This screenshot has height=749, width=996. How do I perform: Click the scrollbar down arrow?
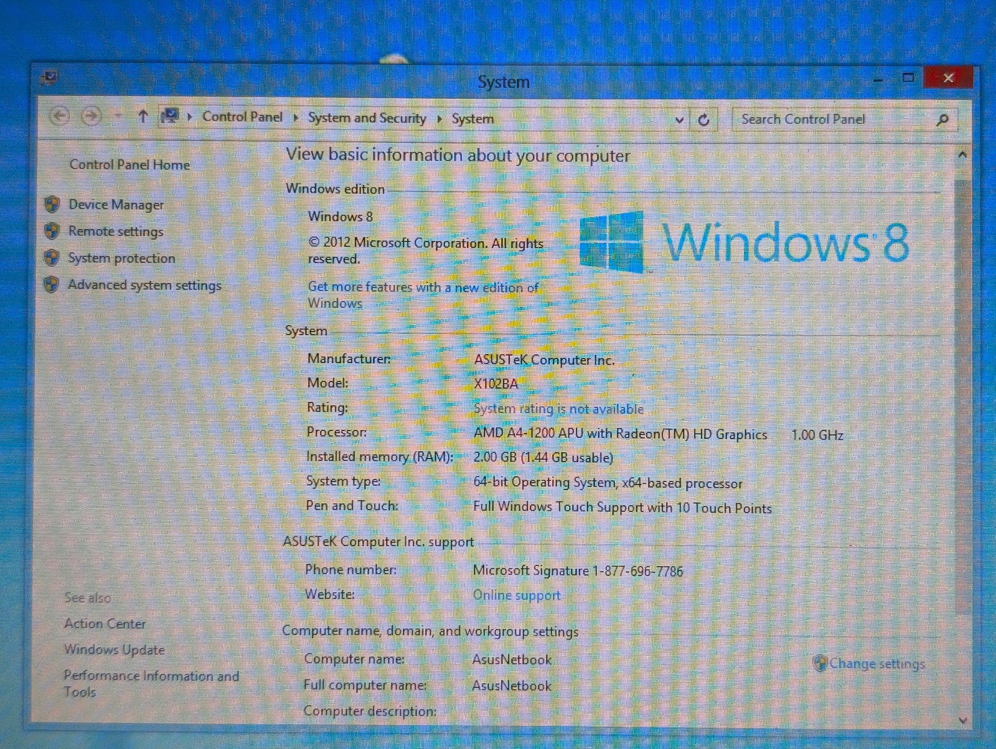click(963, 720)
